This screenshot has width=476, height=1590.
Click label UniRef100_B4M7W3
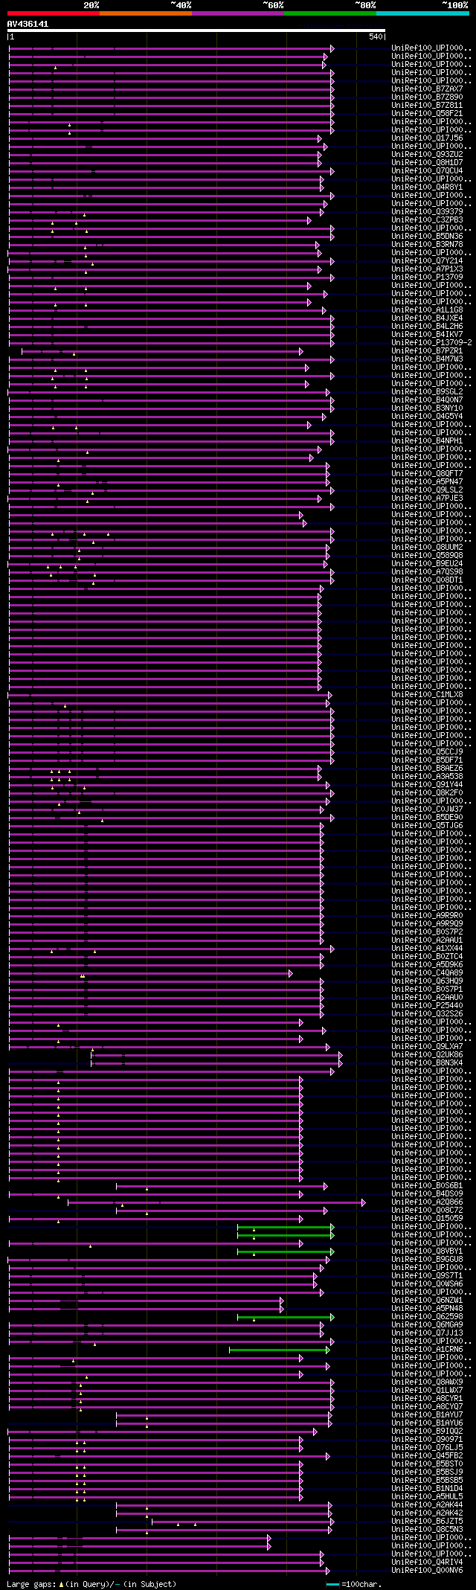click(x=427, y=359)
